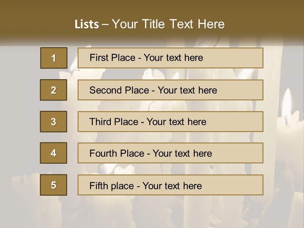
Task: Click 'Your text here' in Fifth place bar
Action: click(x=172, y=186)
